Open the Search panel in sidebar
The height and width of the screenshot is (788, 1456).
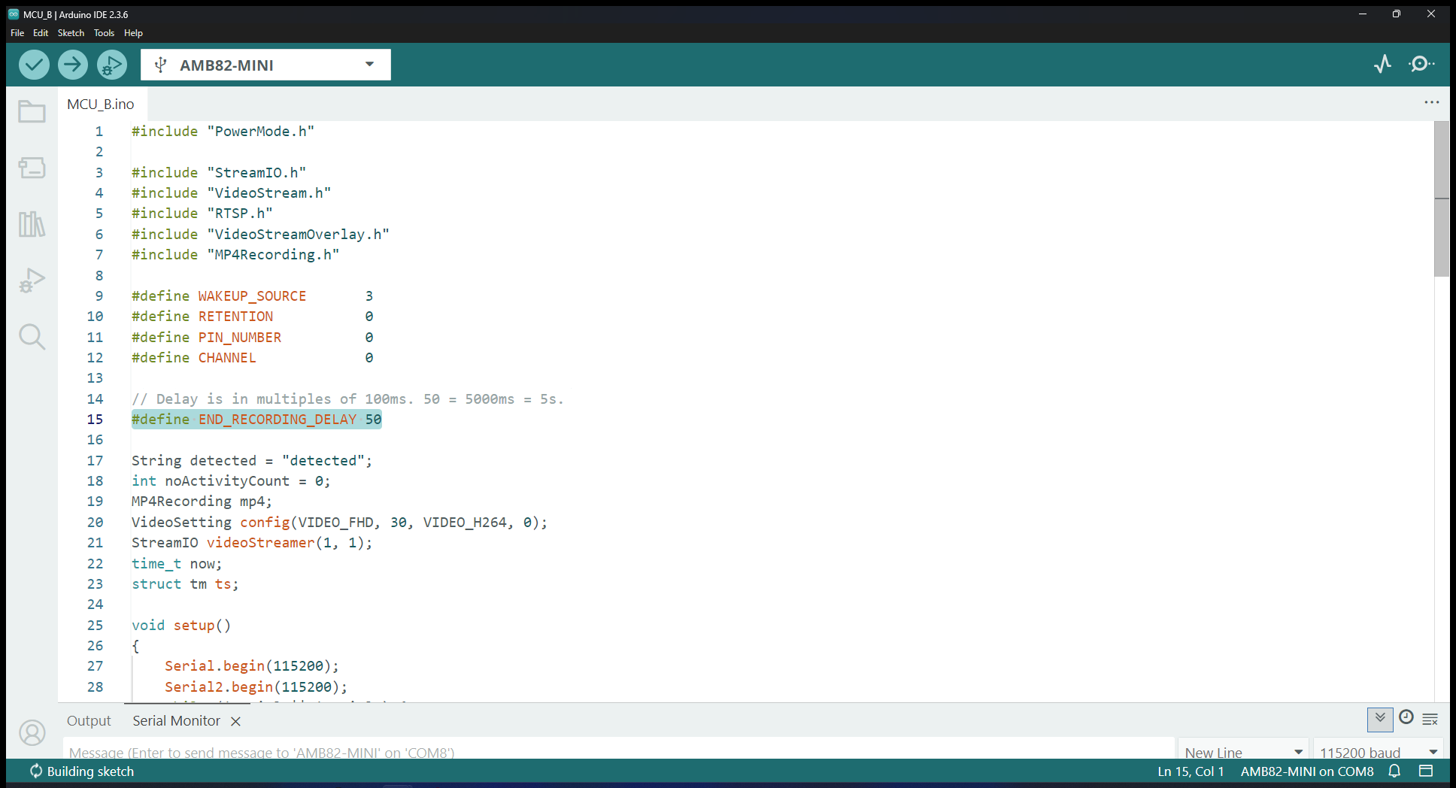point(32,336)
